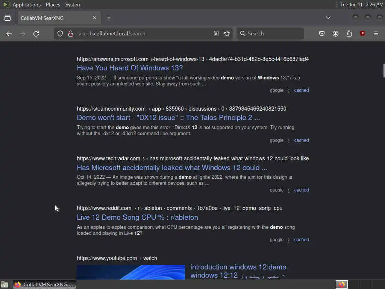Open the System menu
This screenshot has width=385, height=289.
(73, 5)
